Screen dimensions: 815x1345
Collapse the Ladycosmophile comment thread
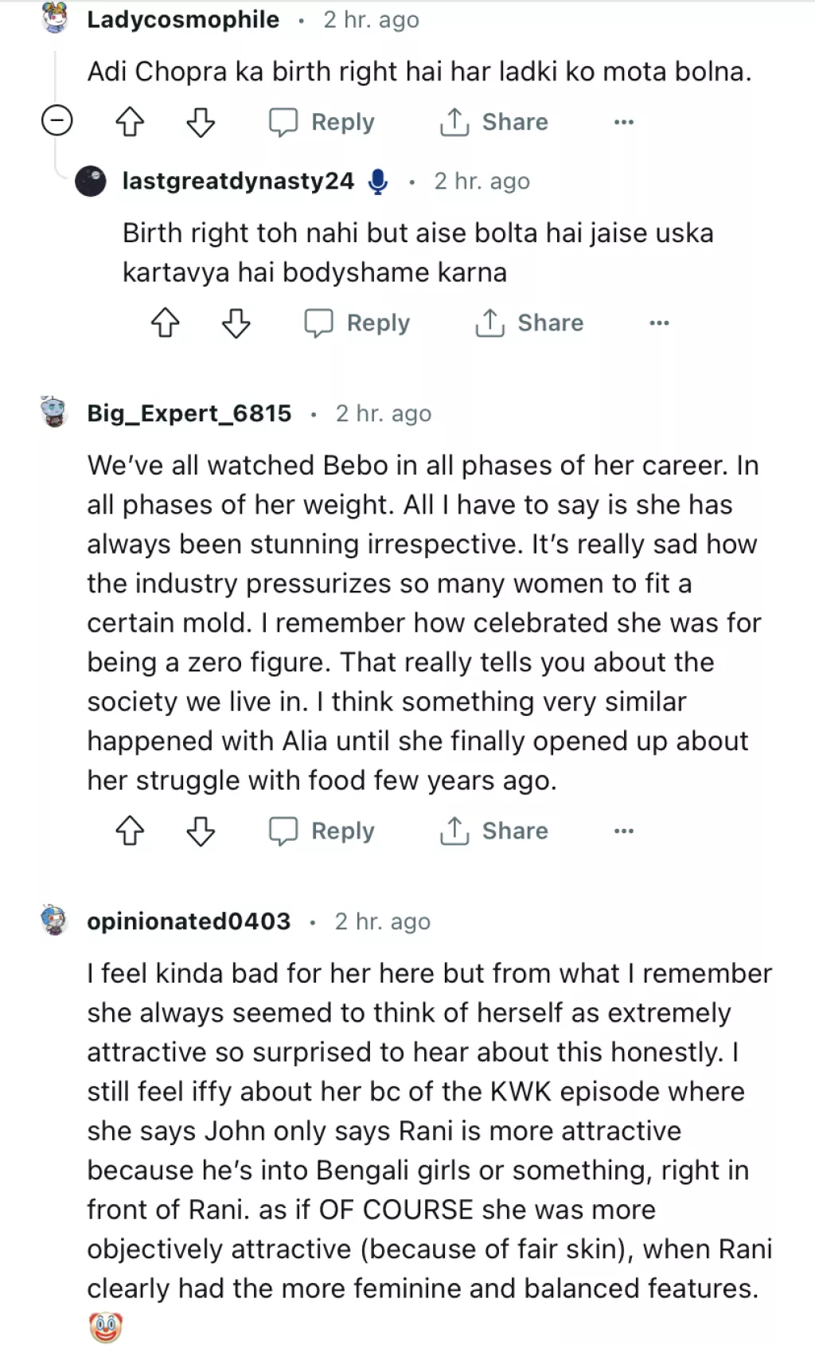point(57,122)
